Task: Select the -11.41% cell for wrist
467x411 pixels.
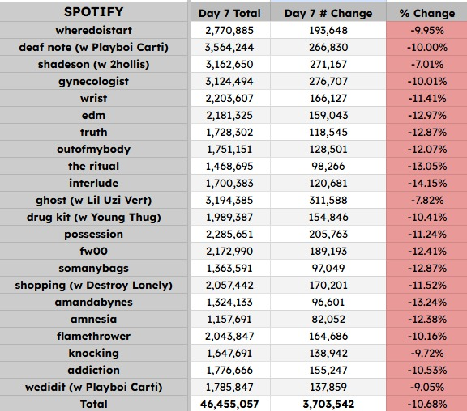Action: (x=426, y=98)
